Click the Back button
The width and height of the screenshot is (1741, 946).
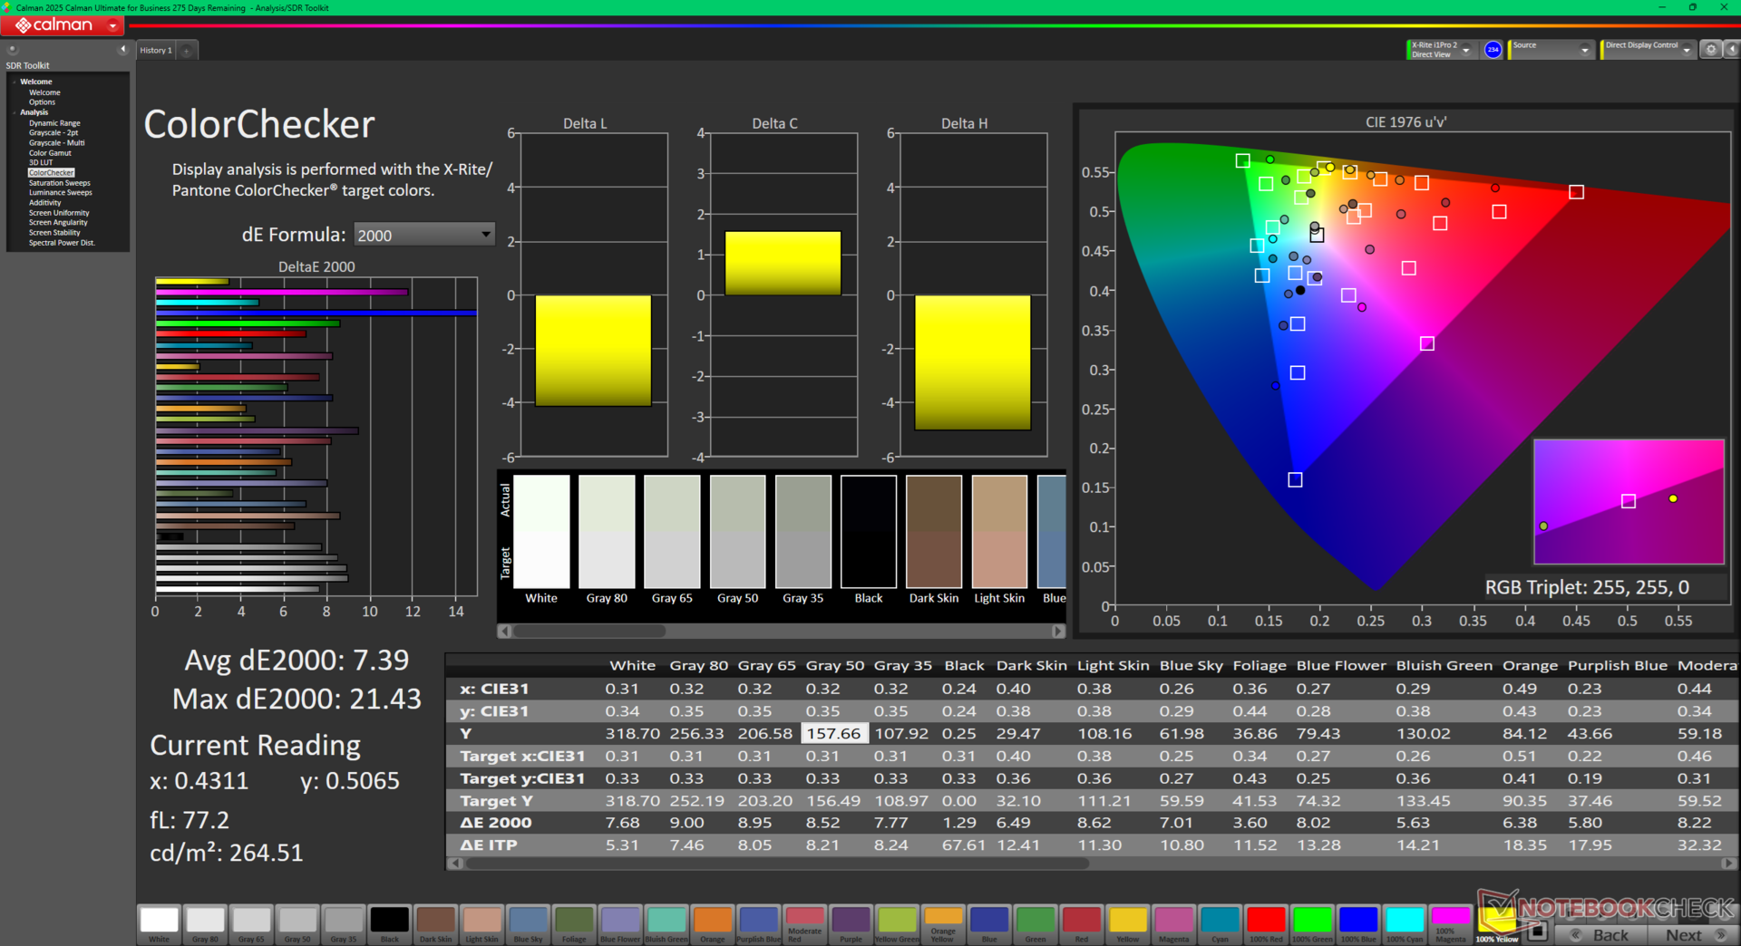tap(1602, 935)
